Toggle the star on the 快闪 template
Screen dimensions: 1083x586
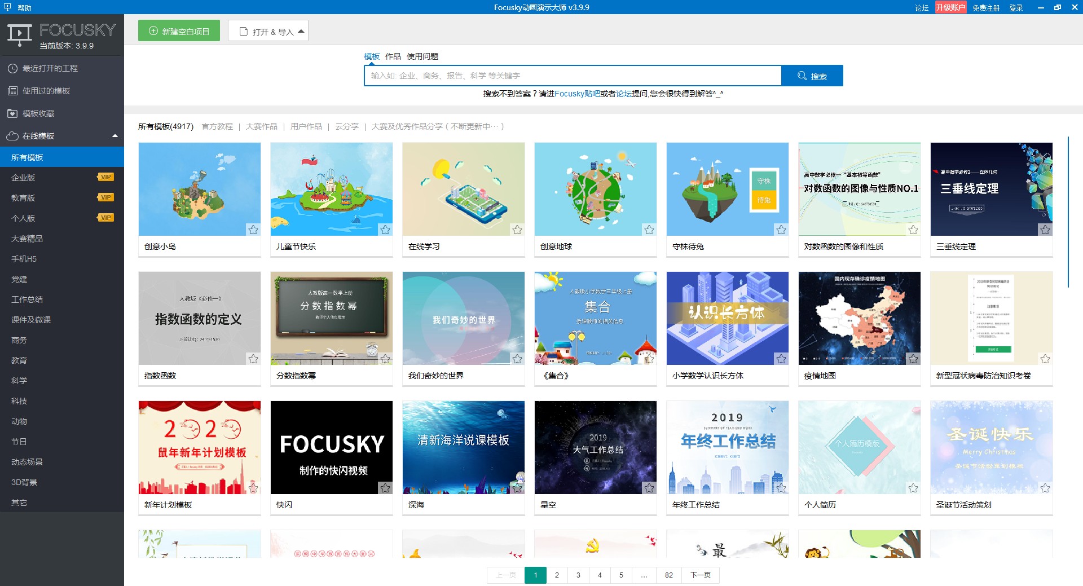click(385, 488)
